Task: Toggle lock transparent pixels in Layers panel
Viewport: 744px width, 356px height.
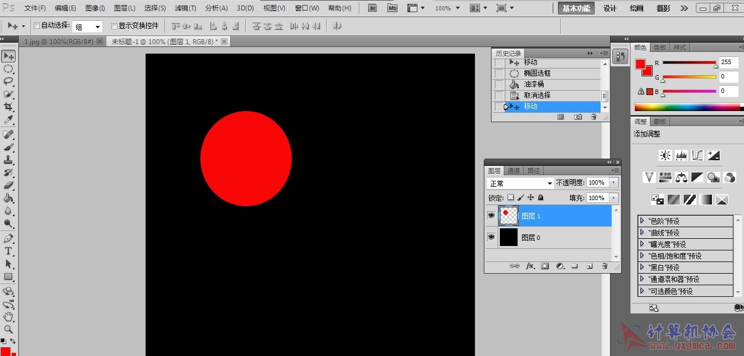Action: pyautogui.click(x=510, y=197)
